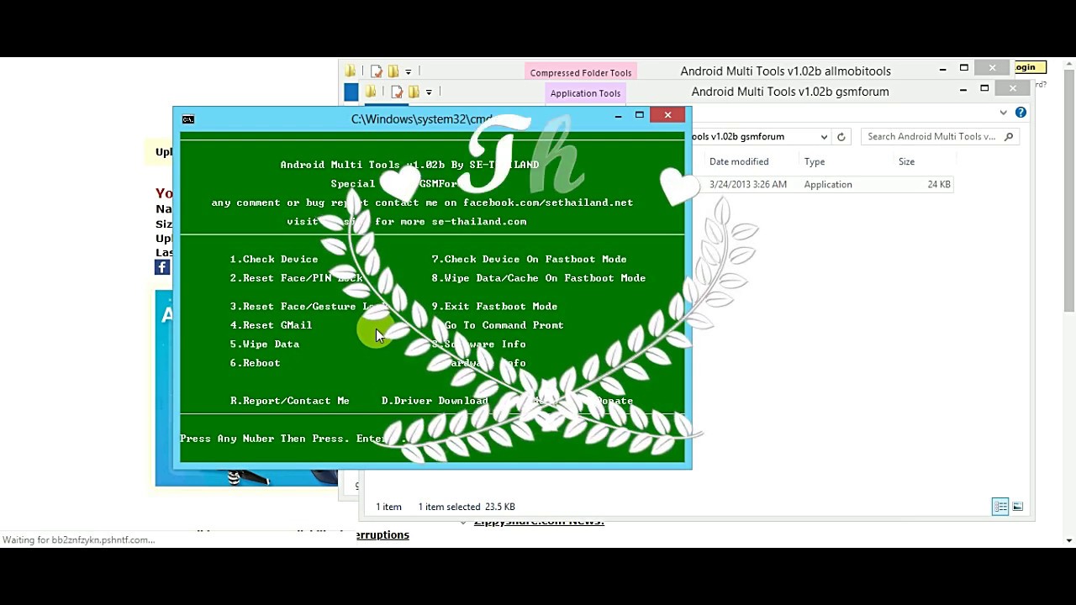Minimize the cmd window

[x=618, y=115]
